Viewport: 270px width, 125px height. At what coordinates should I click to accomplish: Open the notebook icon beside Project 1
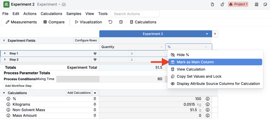257,4
